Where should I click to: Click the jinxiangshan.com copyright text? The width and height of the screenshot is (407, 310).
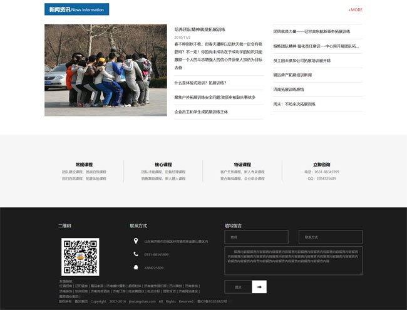click(142, 301)
